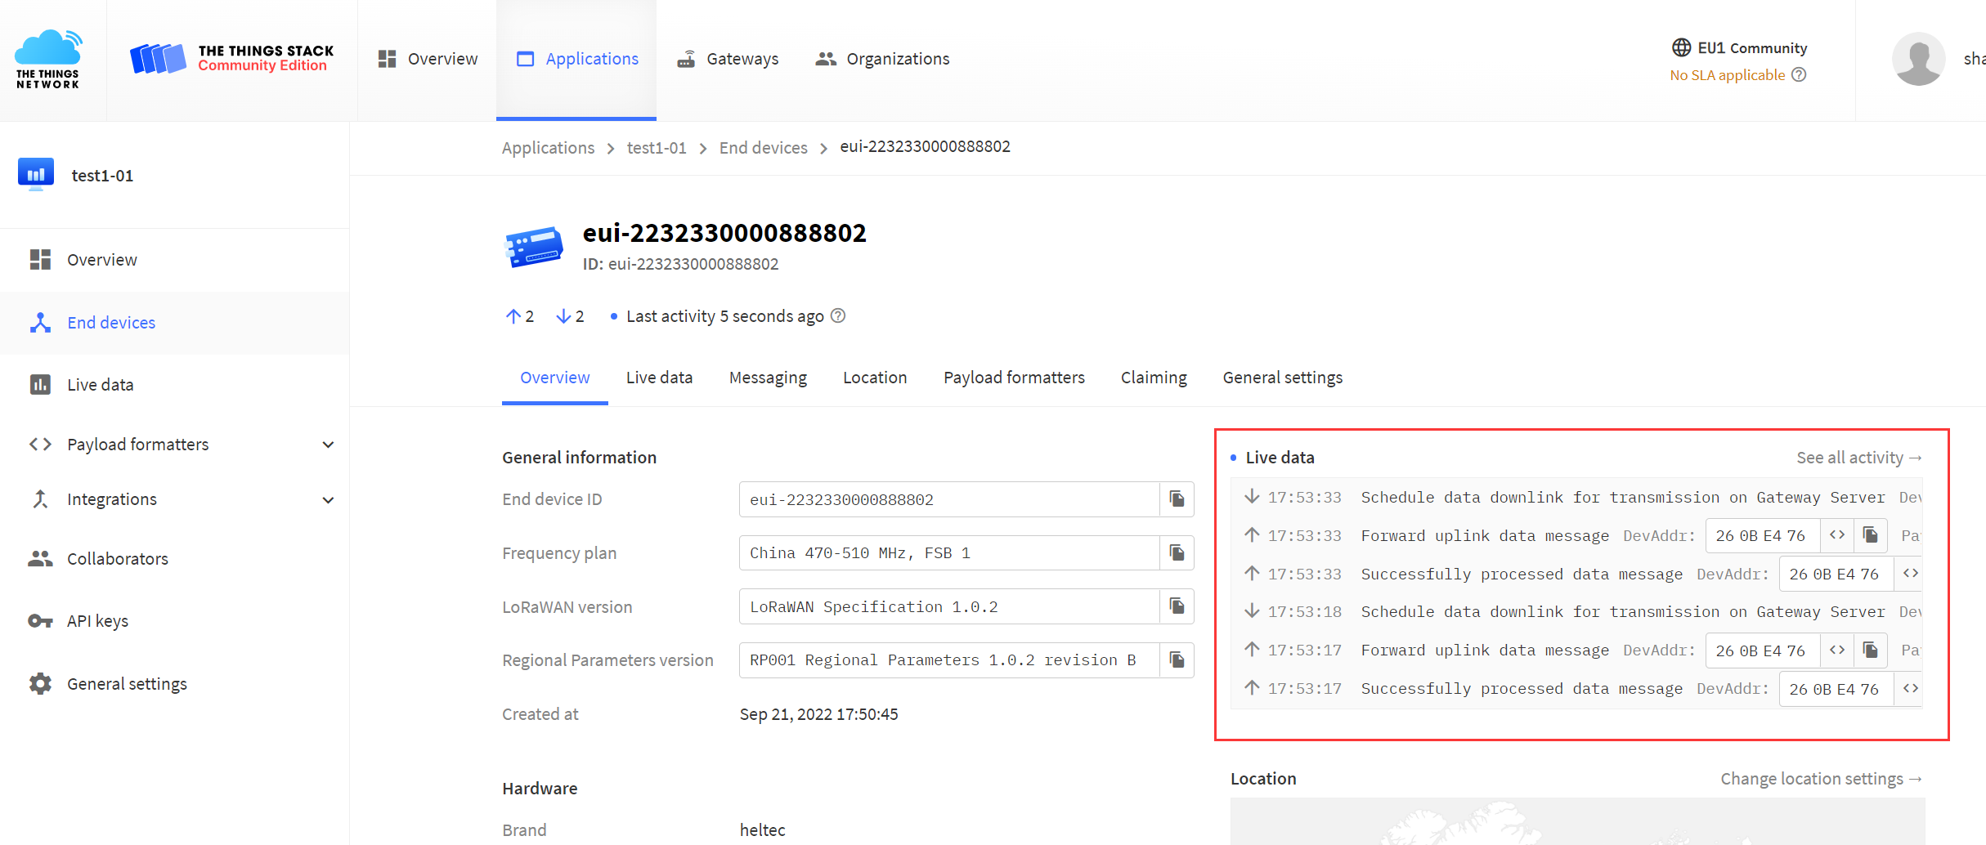Open the EU1 Community cluster selector
Screen dimensions: 1986x845
1739,48
